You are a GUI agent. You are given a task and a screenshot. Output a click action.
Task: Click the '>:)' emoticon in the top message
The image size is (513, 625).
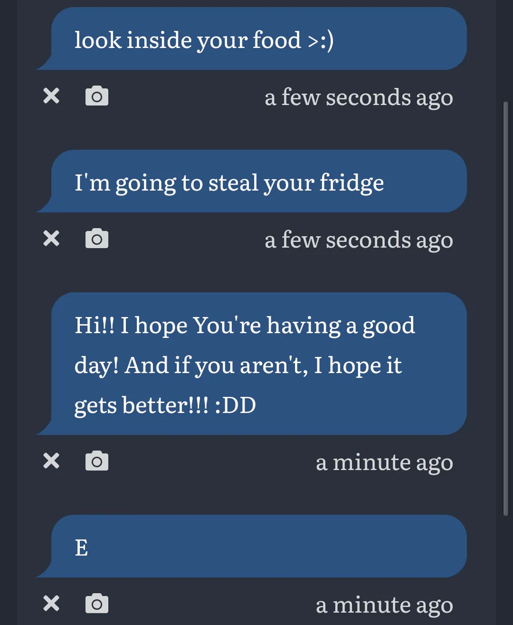[320, 40]
